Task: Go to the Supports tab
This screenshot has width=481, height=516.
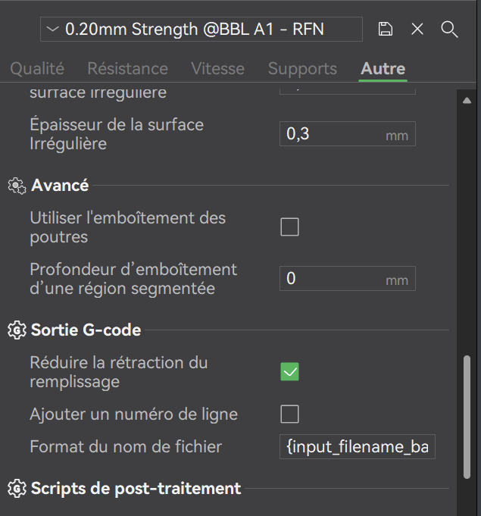Action: coord(302,68)
